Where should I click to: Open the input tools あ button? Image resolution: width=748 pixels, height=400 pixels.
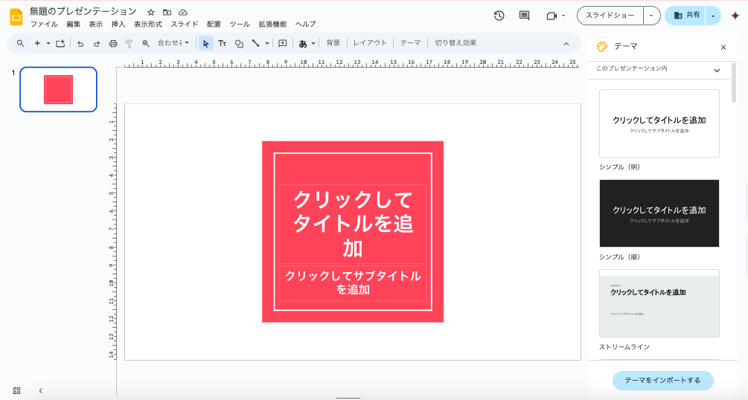coord(302,43)
